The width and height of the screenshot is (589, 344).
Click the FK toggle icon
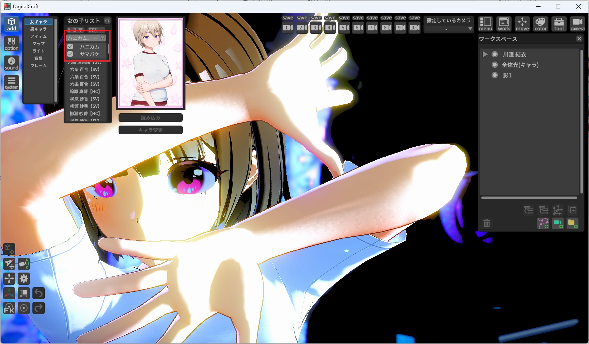[x=9, y=308]
